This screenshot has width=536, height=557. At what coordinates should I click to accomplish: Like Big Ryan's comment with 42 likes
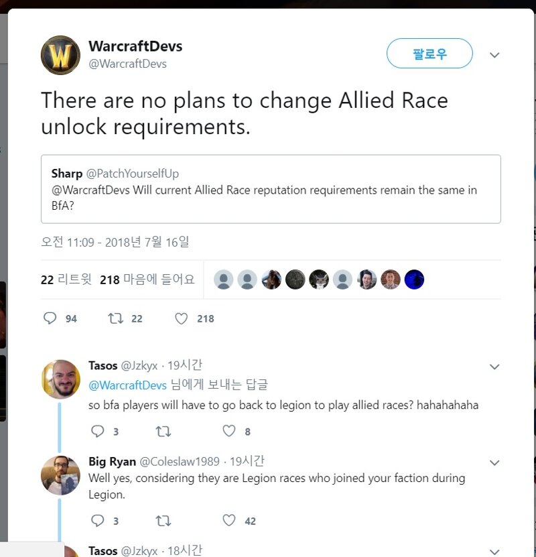(x=229, y=520)
